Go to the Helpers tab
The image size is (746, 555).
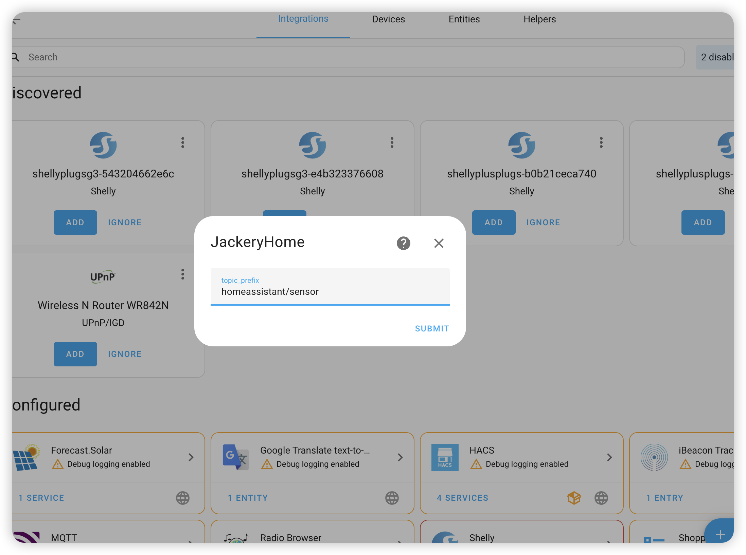(540, 19)
